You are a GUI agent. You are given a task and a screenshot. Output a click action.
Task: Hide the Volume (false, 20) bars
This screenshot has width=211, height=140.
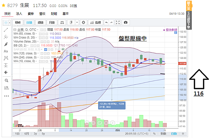[x=42, y=42]
